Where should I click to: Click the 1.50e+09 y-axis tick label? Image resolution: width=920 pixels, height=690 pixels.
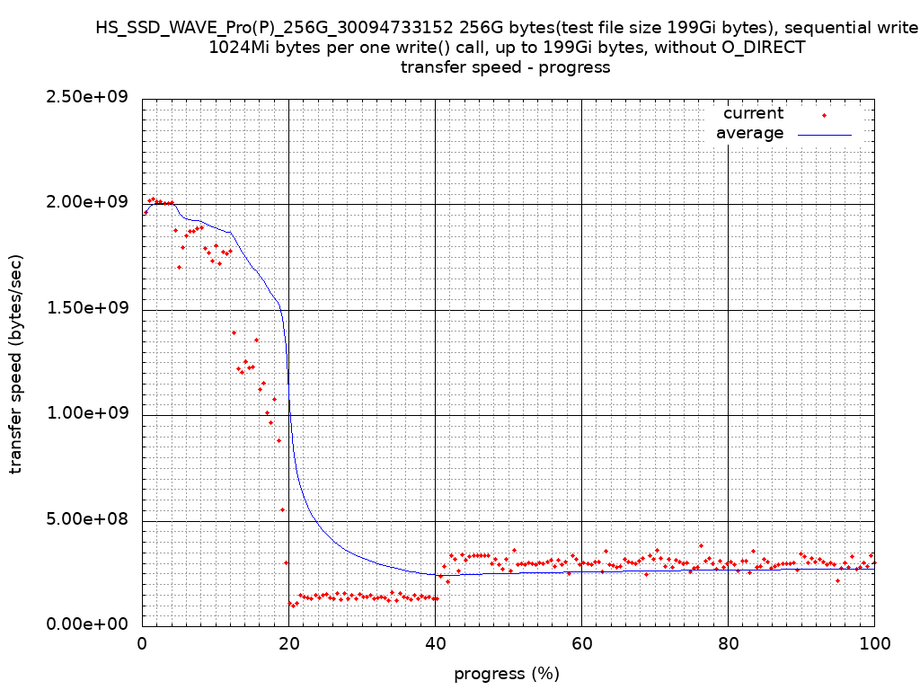click(x=88, y=308)
